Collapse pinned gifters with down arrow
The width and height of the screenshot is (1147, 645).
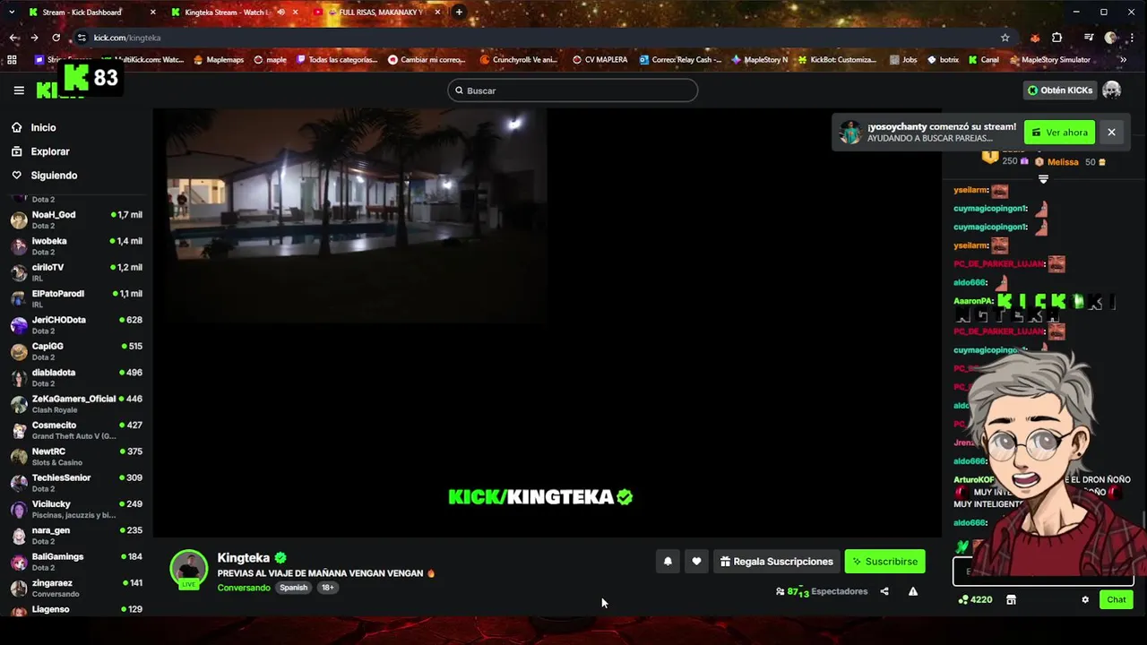pyautogui.click(x=1043, y=179)
